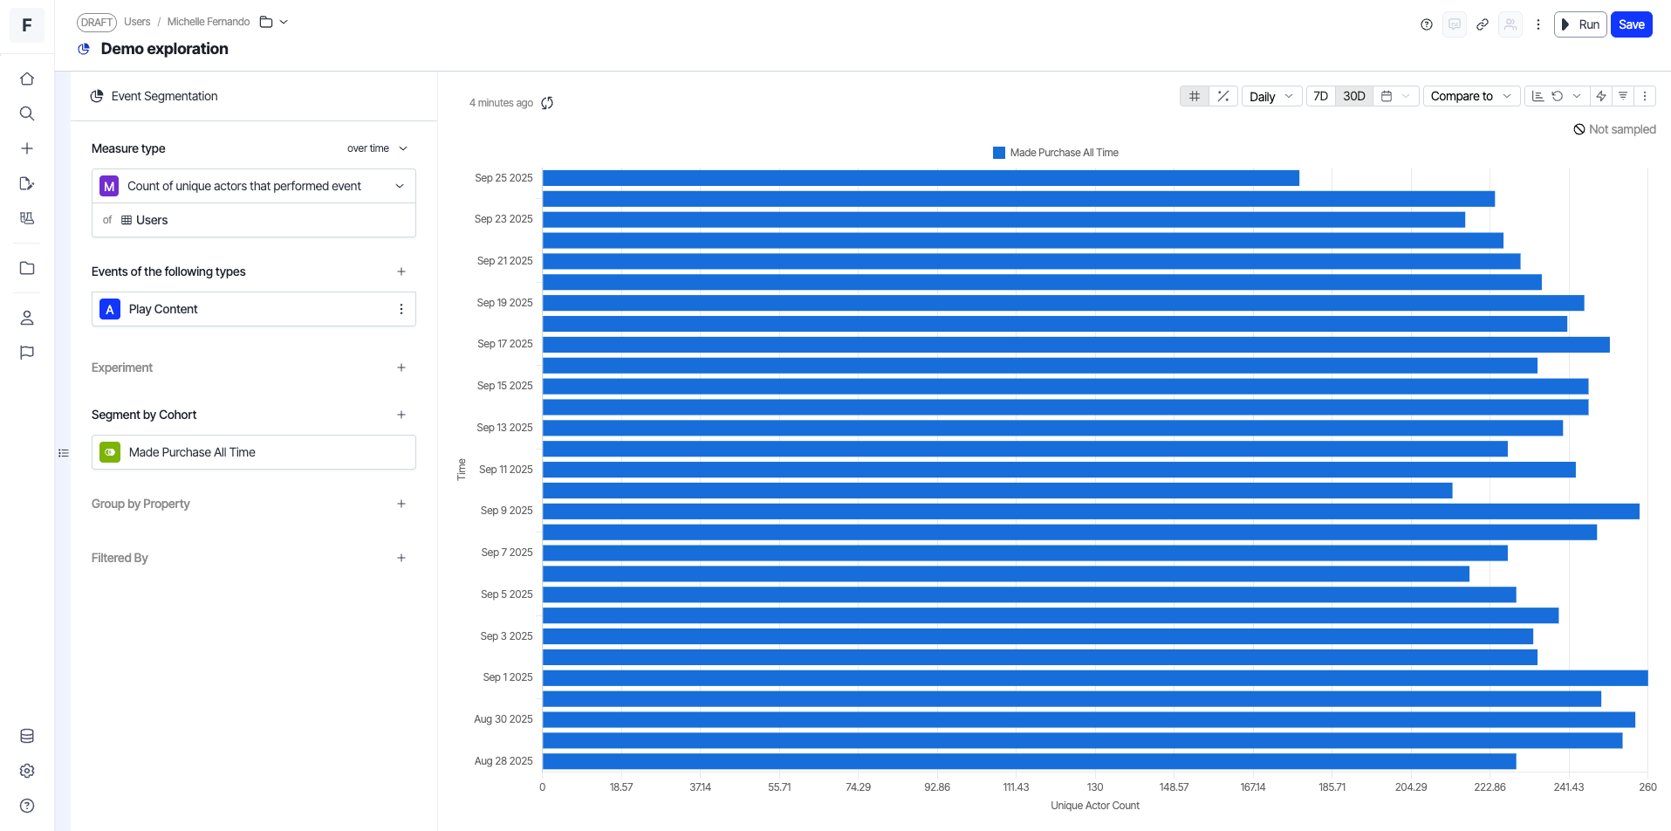Refresh results with the icon beside '4 minutes ago'
Viewport: 1671px width, 831px height.
547,103
